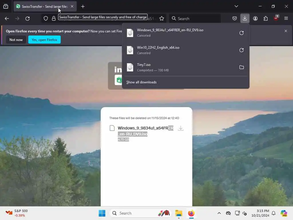
Task: Click the 4.75 GB file size text
Action: 123,140
